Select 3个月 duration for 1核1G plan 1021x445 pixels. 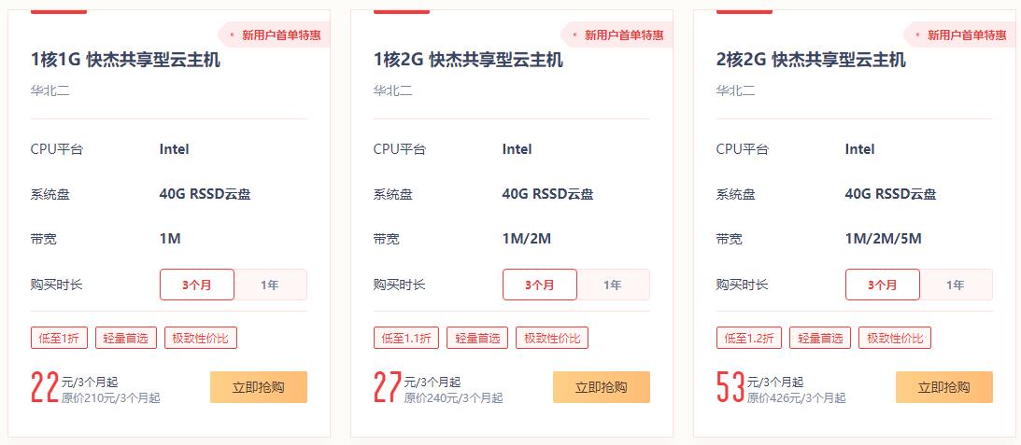point(196,285)
